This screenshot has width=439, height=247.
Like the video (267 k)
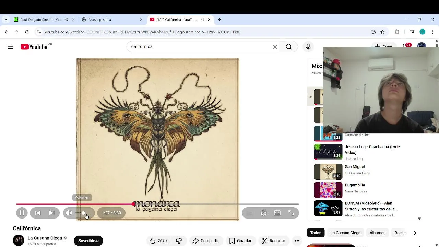[158, 241]
